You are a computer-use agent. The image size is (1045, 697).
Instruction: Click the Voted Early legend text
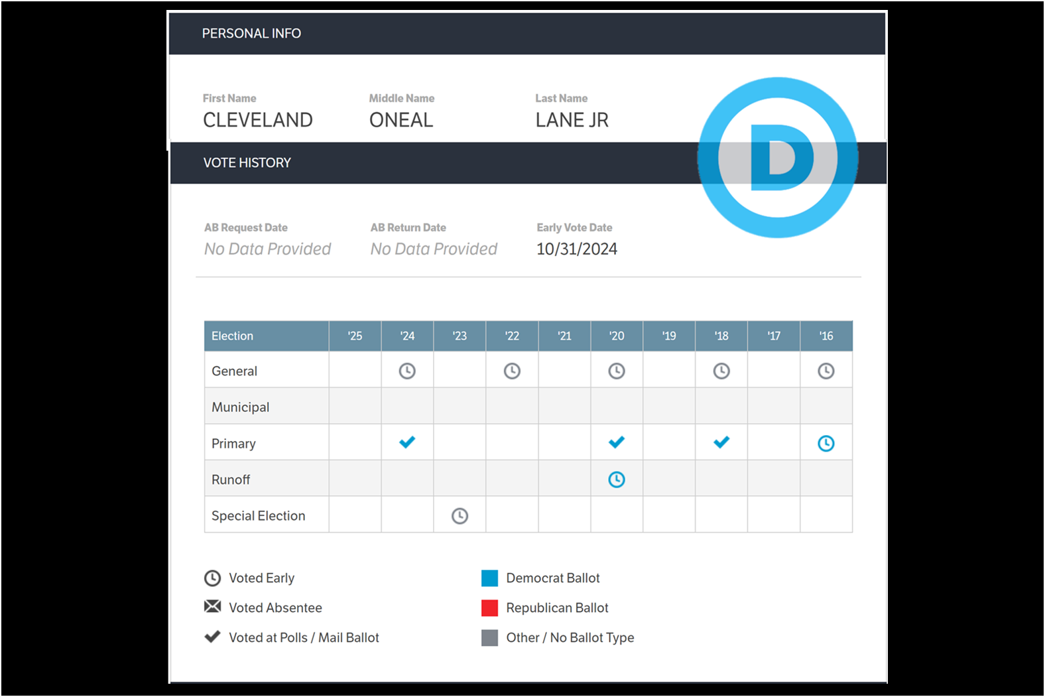pos(262,578)
